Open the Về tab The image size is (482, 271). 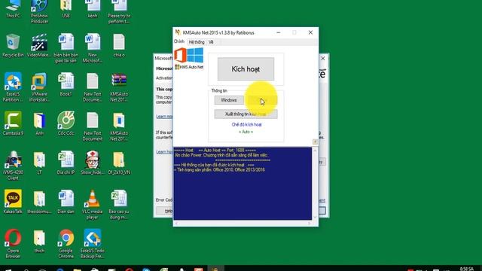click(211, 42)
